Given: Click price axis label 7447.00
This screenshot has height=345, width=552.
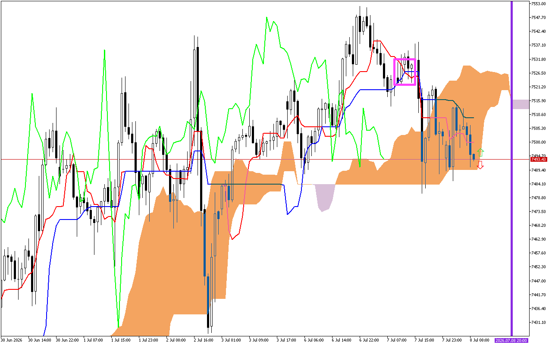Looking at the screenshot, I should (x=538, y=281).
